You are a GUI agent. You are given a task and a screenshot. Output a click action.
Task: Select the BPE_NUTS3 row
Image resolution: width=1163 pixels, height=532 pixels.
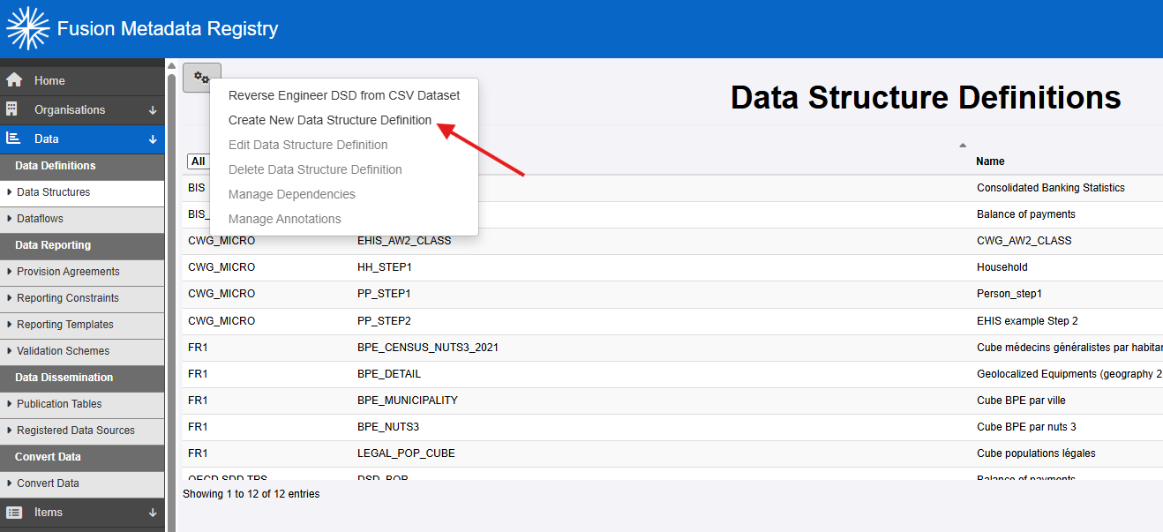[672, 427]
